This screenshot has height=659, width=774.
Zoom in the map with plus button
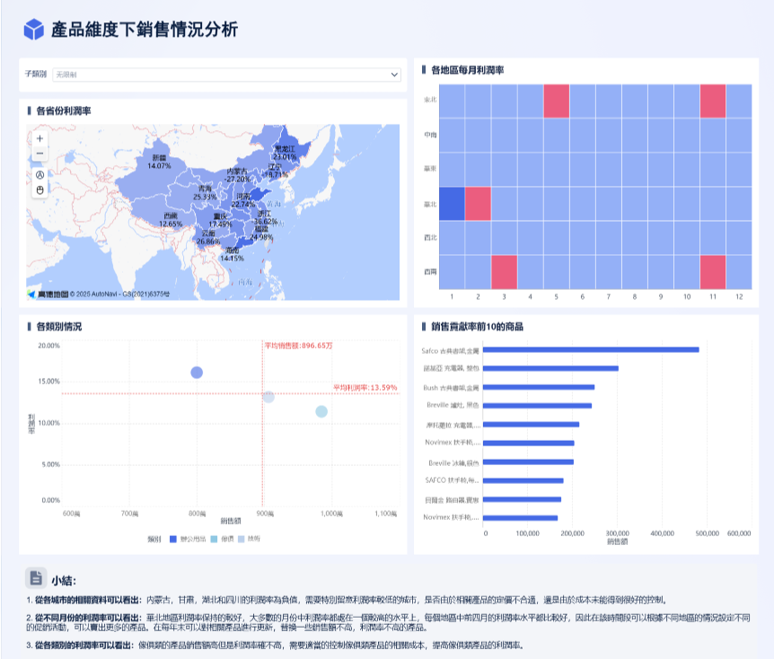40,138
